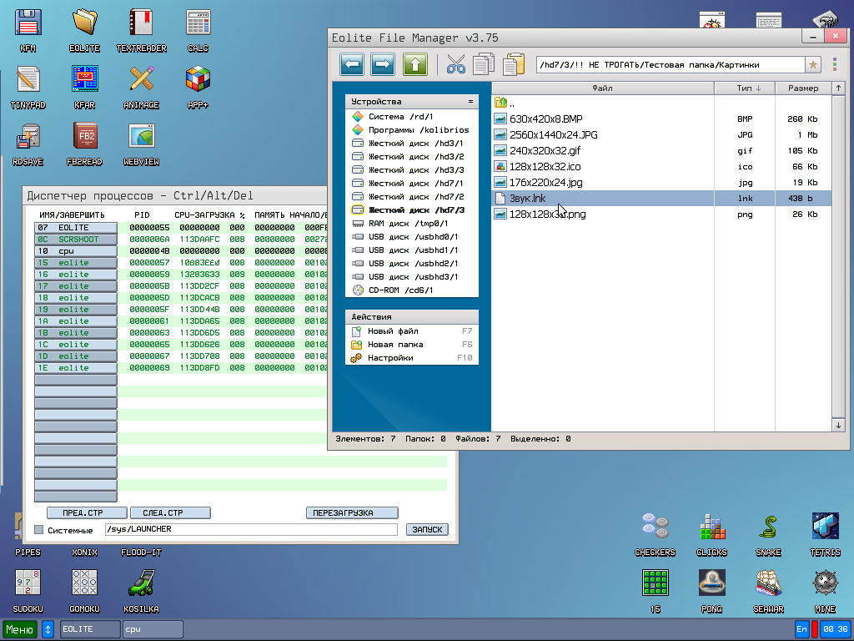Click the back arrow in Eolite toolbar
Image resolution: width=854 pixels, height=641 pixels.
click(x=353, y=64)
